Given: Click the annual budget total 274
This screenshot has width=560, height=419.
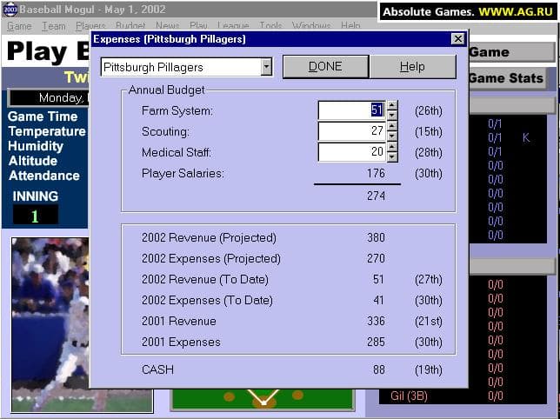Looking at the screenshot, I should [x=376, y=196].
